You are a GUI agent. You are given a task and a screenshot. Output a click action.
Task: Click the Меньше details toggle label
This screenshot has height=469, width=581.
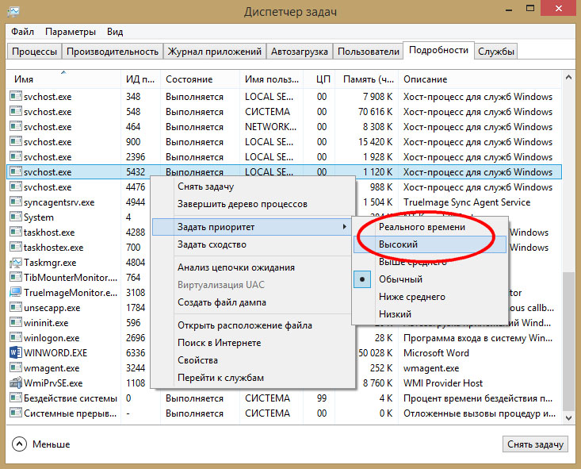pos(52,444)
